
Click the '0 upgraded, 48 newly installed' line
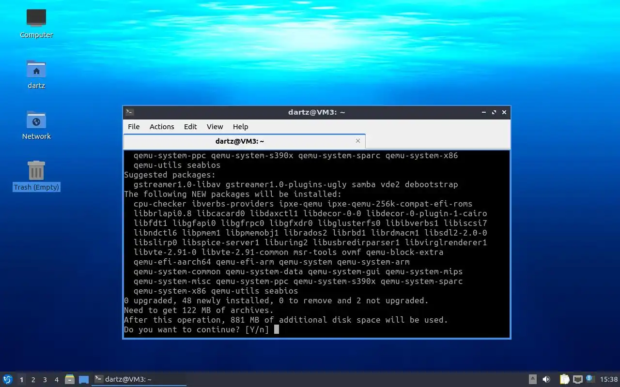277,300
